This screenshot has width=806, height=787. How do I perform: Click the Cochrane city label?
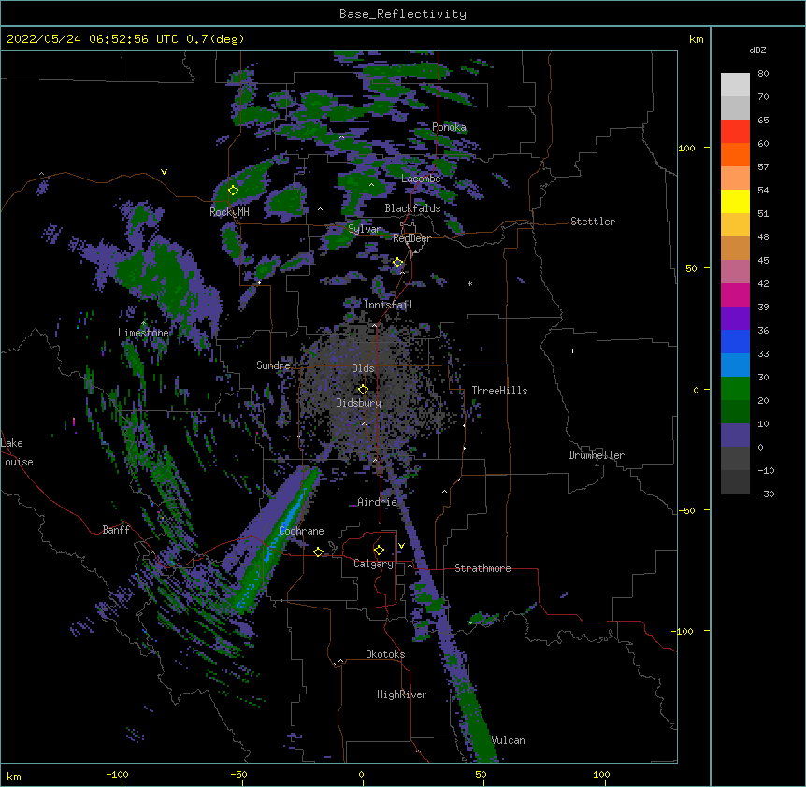[x=301, y=531]
